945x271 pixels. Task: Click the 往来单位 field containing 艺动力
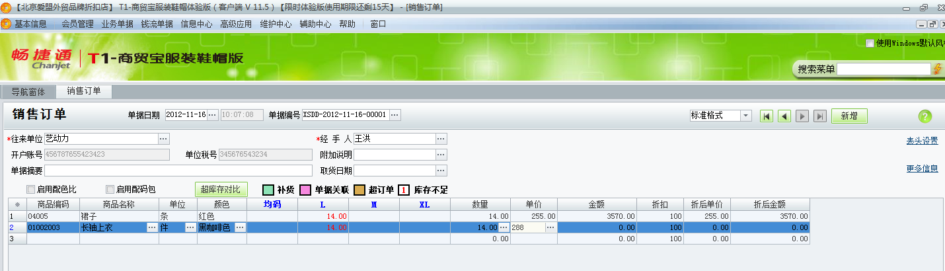101,139
